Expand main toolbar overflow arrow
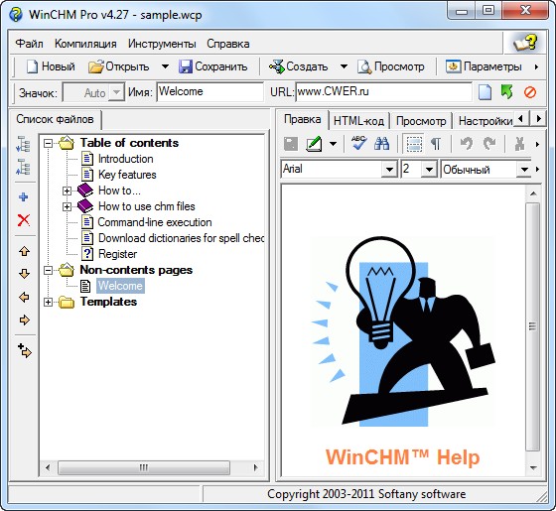The height and width of the screenshot is (511, 556). click(x=536, y=66)
